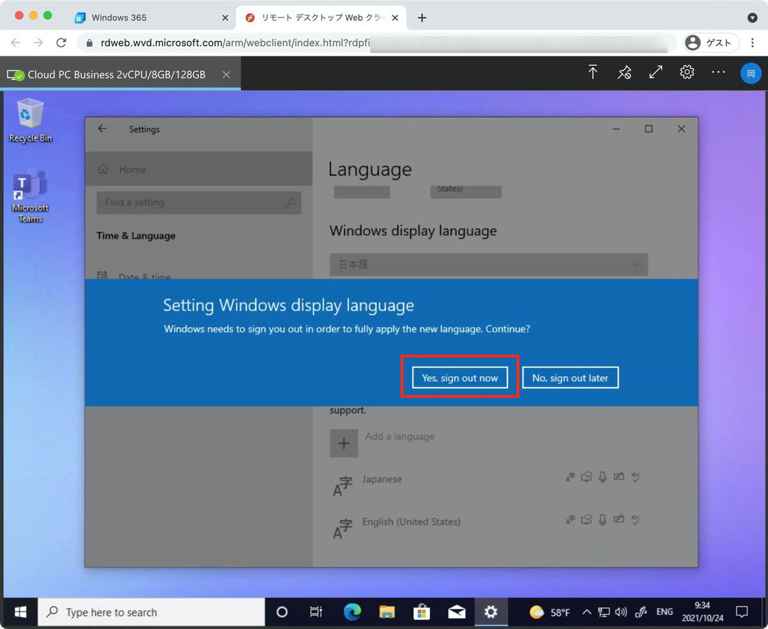Select Cloud PC Business session tab
Image resolution: width=768 pixels, height=629 pixels.
[x=120, y=74]
